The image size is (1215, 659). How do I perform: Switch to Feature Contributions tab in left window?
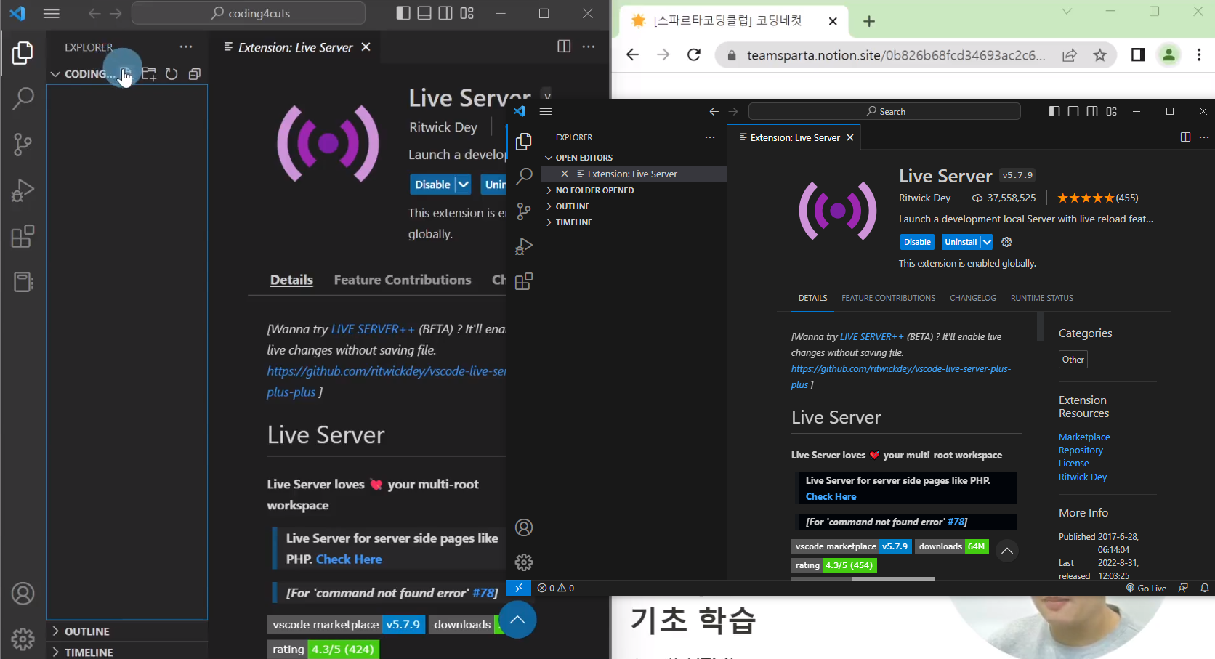(403, 280)
